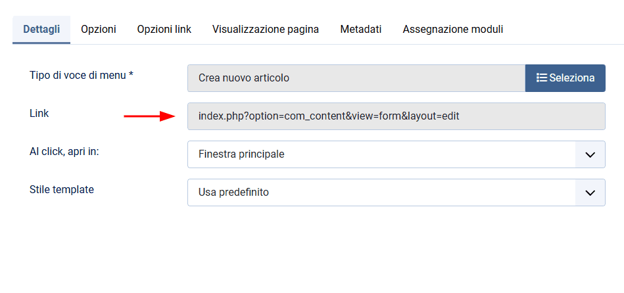Screen dimensions: 624x293
Task: Open the Opzioni tab
Action: click(x=99, y=29)
